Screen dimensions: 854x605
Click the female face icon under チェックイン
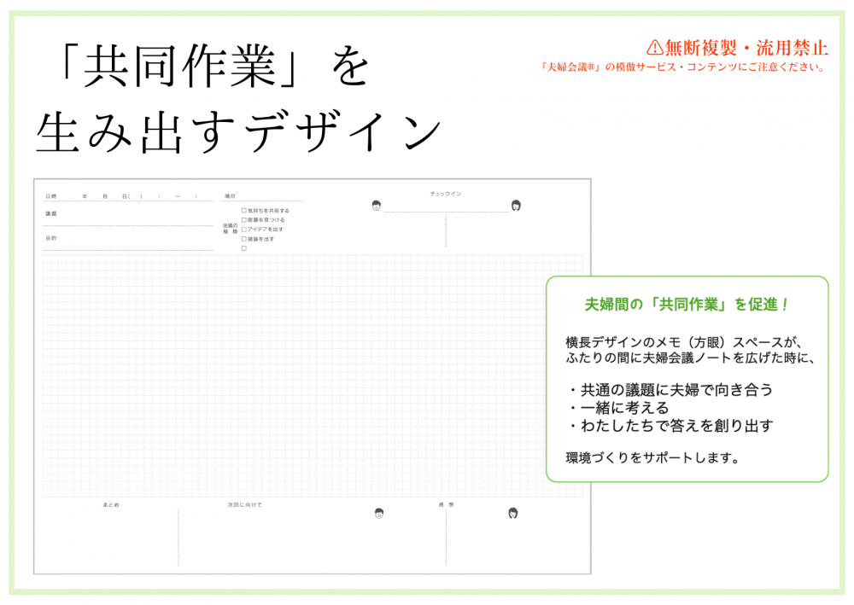[516, 205]
